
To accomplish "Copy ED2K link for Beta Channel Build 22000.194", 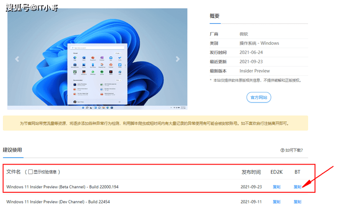I will coord(277,187).
